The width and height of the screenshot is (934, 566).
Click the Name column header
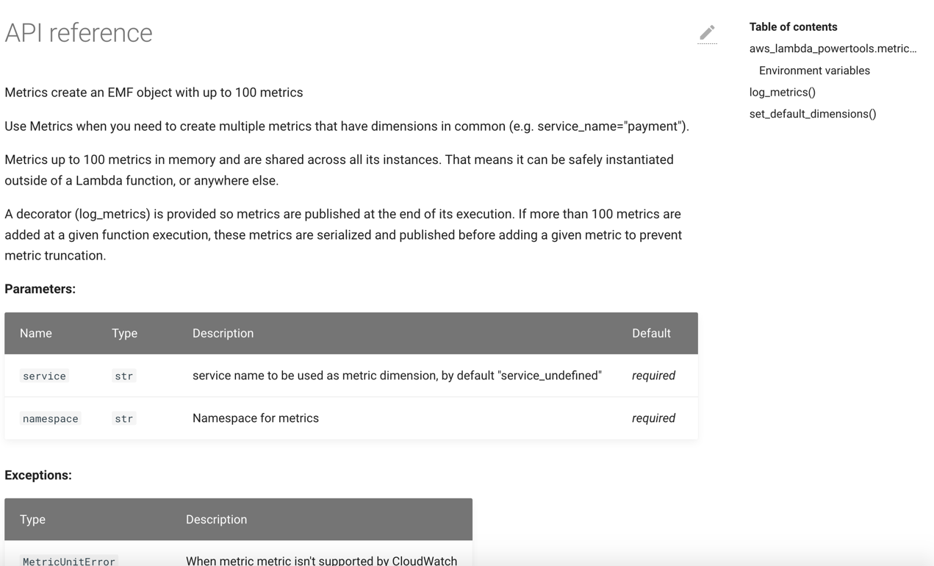point(35,333)
